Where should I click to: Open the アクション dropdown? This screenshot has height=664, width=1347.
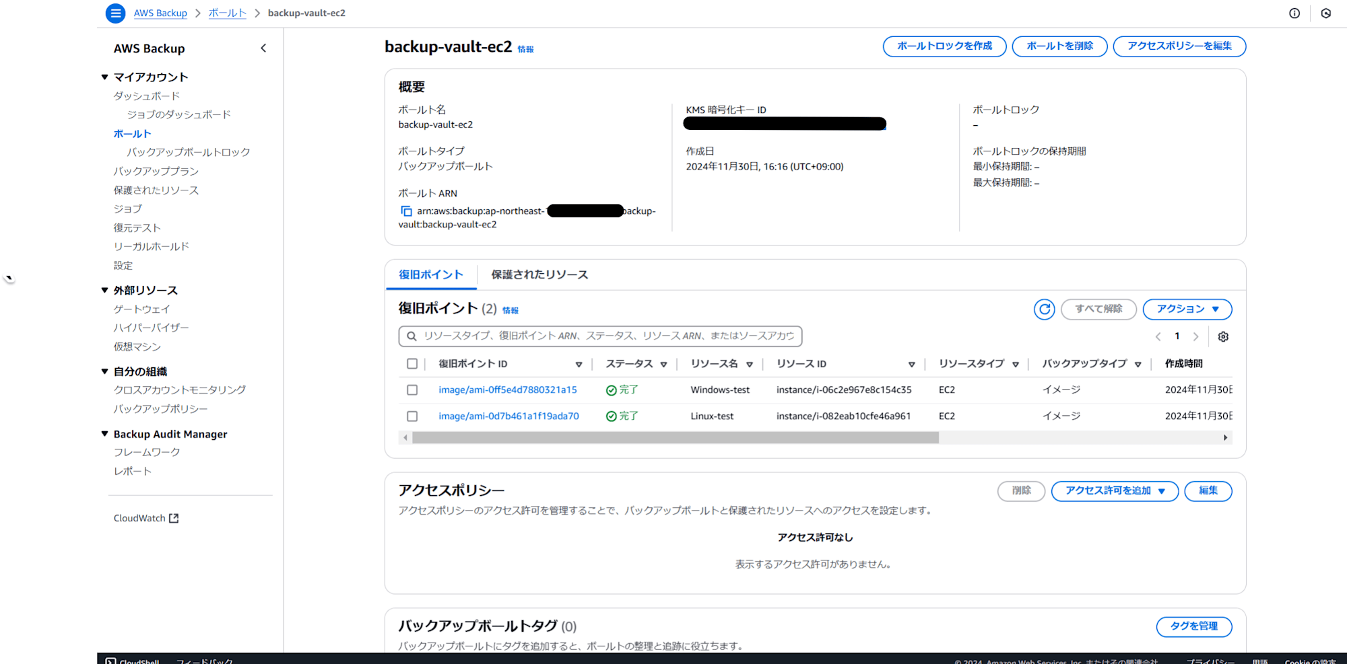(x=1187, y=309)
